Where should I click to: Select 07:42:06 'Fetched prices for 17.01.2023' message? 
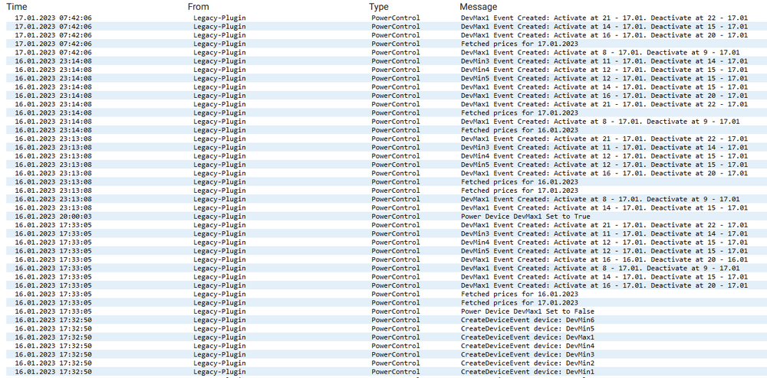(x=519, y=44)
